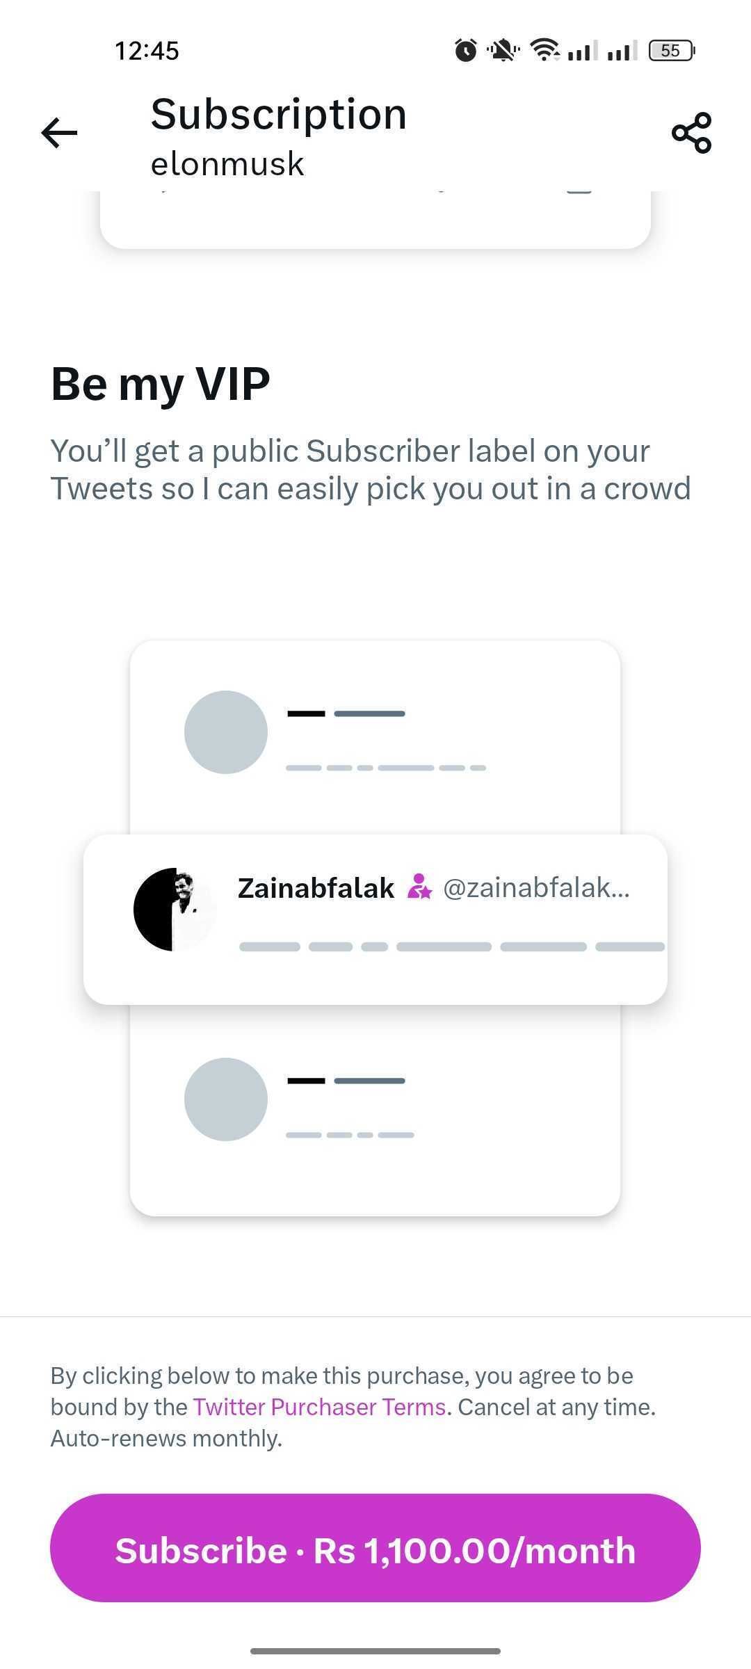Image resolution: width=751 pixels, height=1669 pixels.
Task: Tap the top placeholder avatar circle
Action: (x=226, y=732)
